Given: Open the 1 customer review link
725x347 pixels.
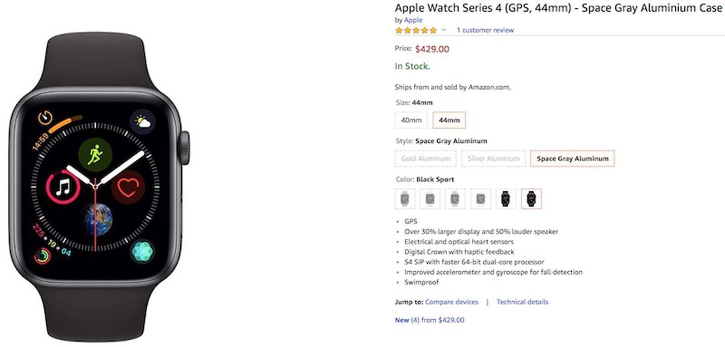Looking at the screenshot, I should point(485,30).
